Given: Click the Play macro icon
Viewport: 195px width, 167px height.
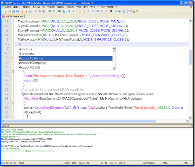Looking at the screenshot, I should pyautogui.click(x=115, y=11).
